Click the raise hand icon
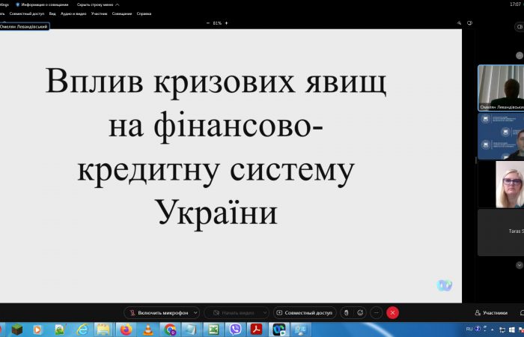Screen dimensions: 524x337 coord(346,313)
